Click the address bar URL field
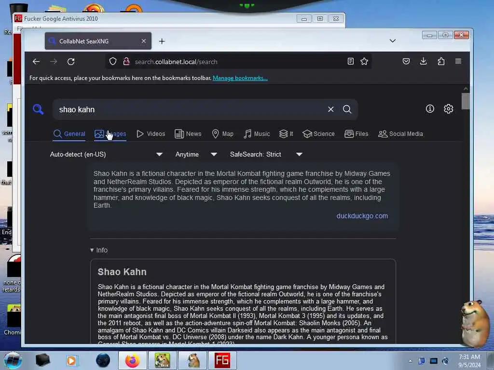 click(239, 62)
